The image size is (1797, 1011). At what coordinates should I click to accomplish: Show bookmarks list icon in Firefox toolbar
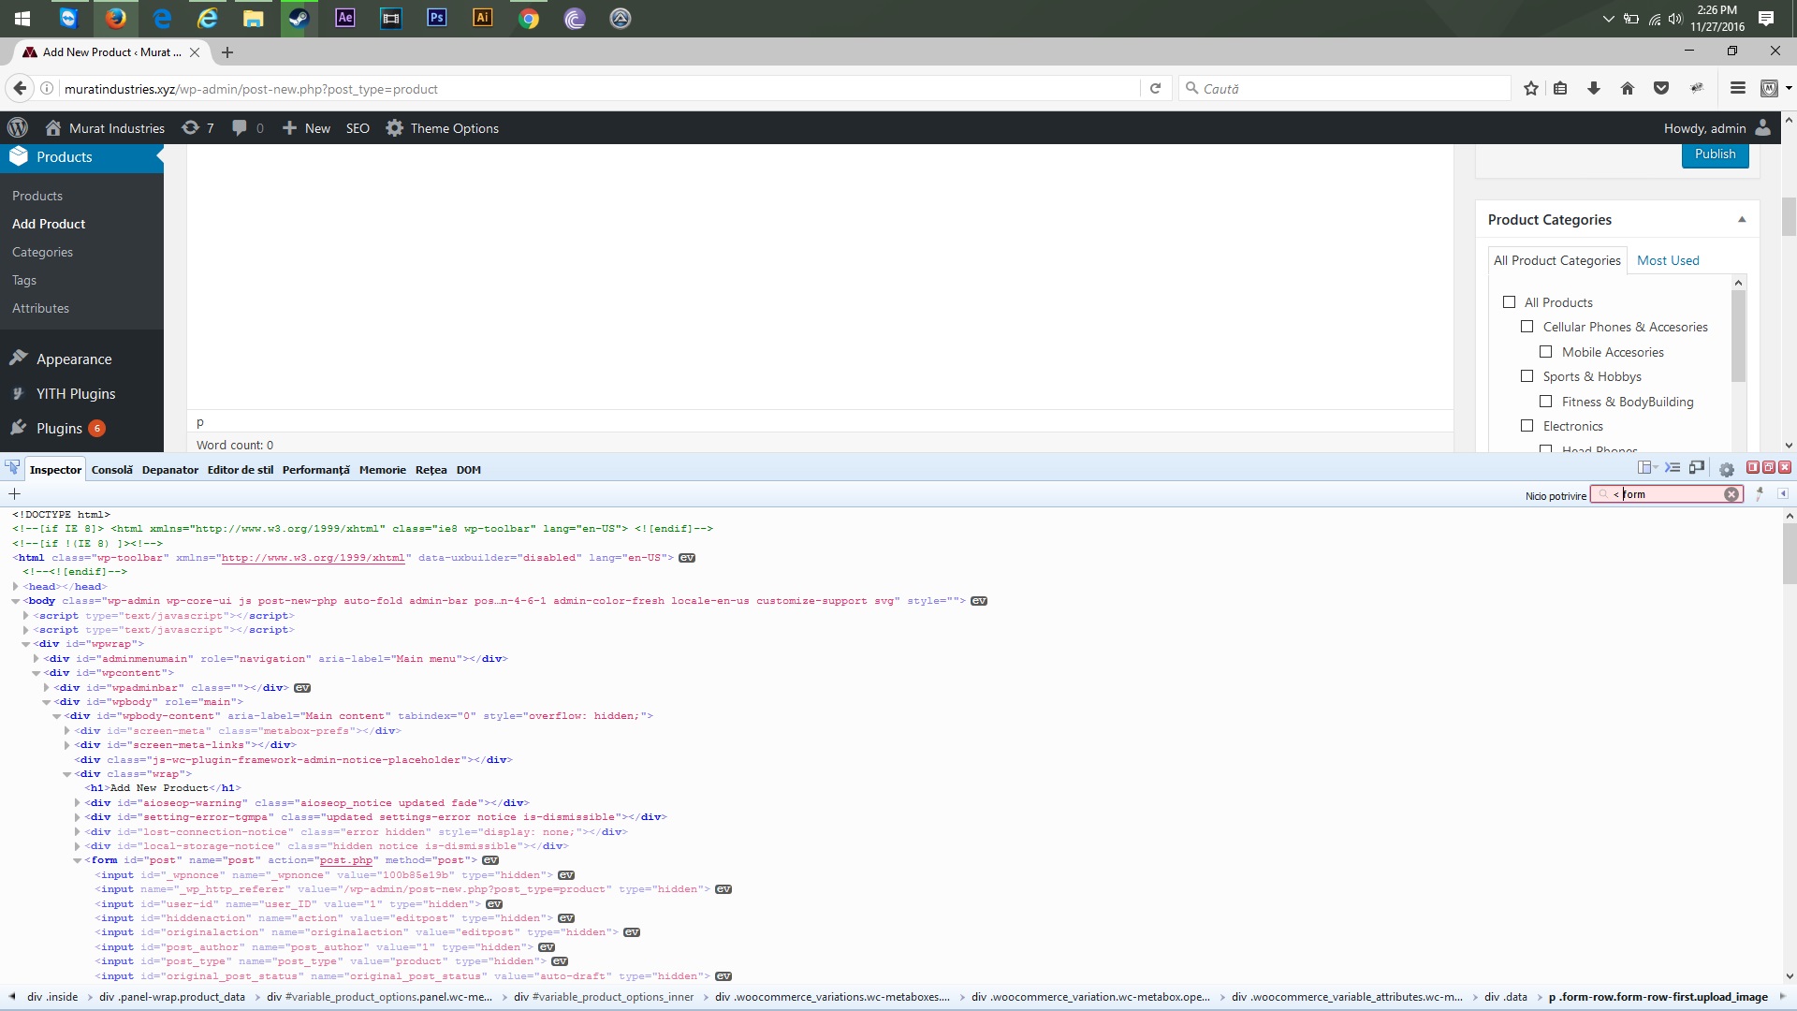1560,88
